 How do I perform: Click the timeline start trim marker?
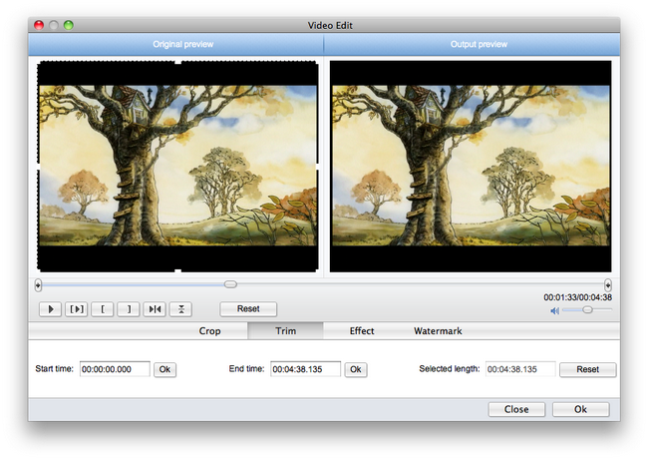[38, 285]
